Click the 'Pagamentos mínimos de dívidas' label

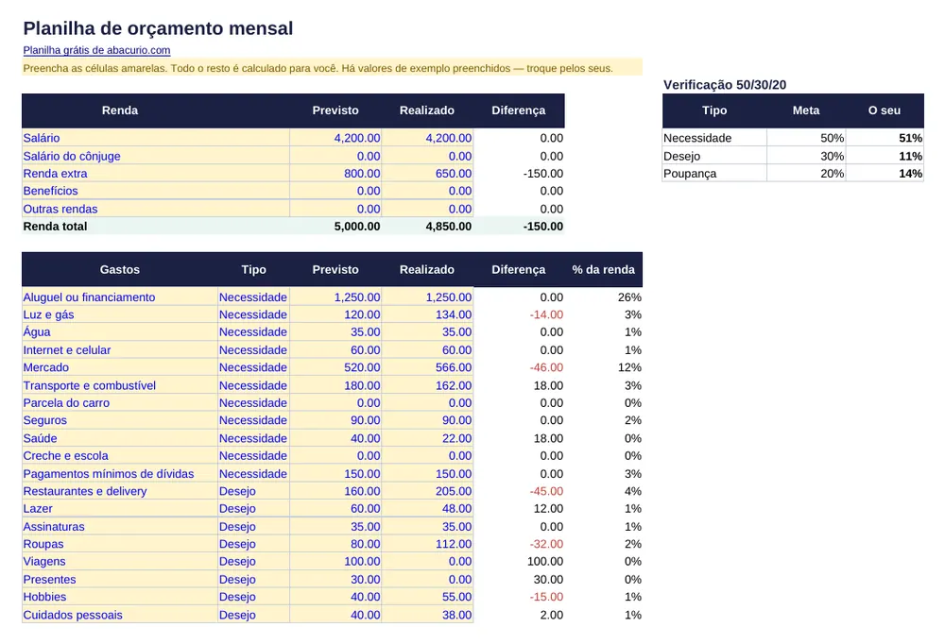tap(109, 474)
